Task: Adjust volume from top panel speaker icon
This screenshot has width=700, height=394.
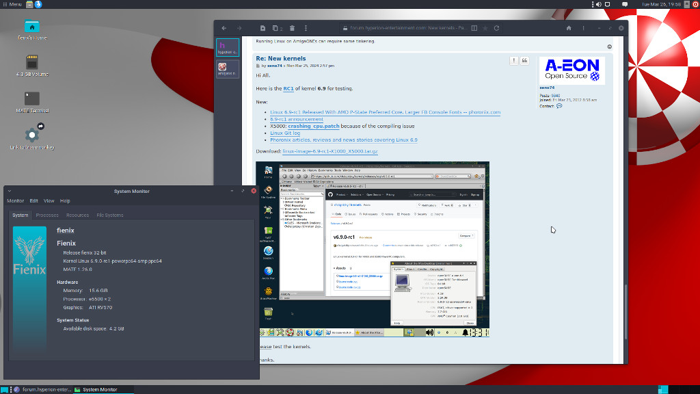Action: click(x=599, y=4)
